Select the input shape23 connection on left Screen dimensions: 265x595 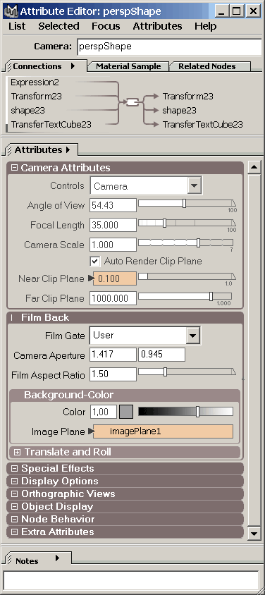click(x=27, y=111)
